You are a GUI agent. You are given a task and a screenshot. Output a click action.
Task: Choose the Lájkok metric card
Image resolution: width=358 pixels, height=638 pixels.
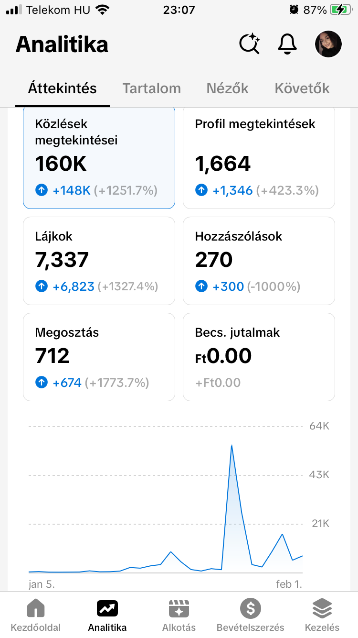(99, 261)
